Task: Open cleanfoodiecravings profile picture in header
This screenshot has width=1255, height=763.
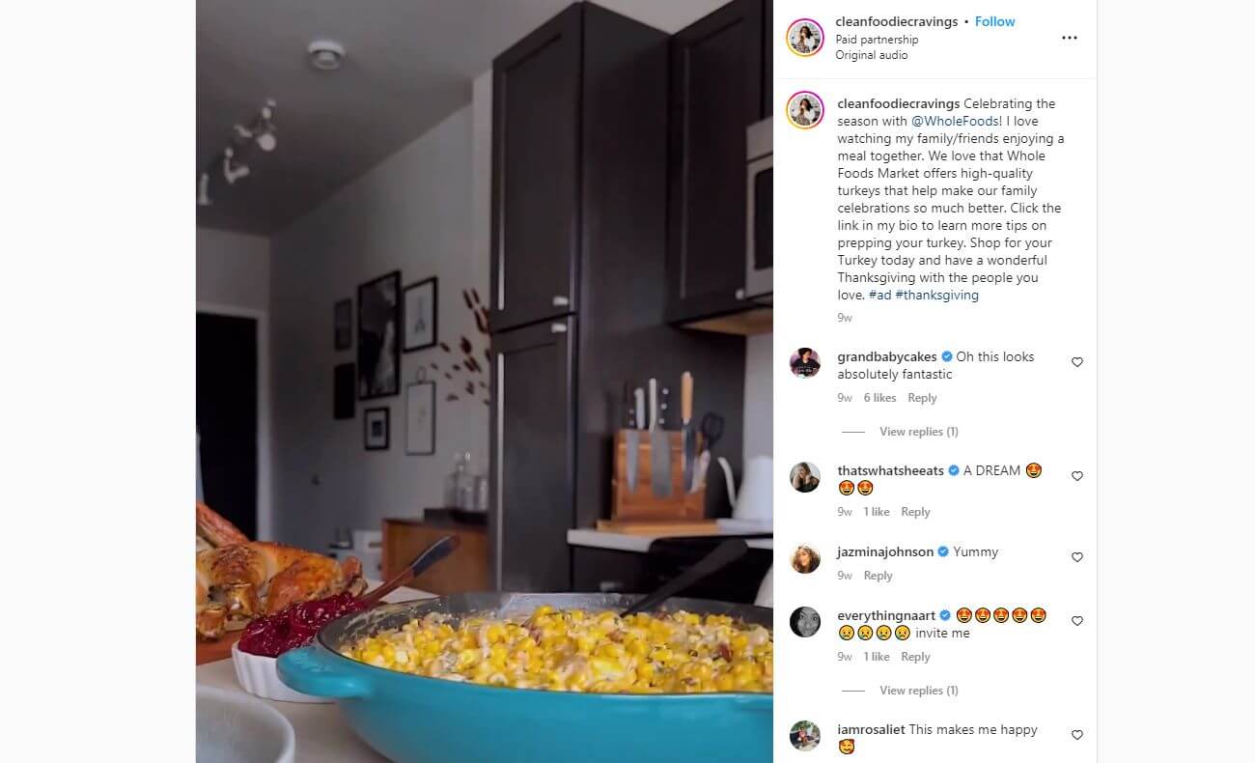Action: tap(805, 38)
